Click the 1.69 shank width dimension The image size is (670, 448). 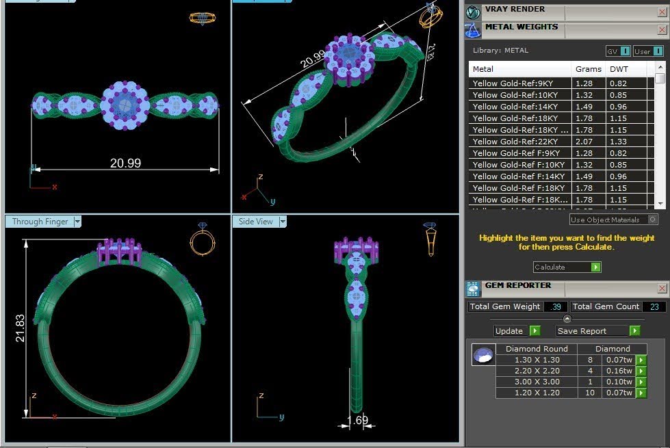point(358,420)
